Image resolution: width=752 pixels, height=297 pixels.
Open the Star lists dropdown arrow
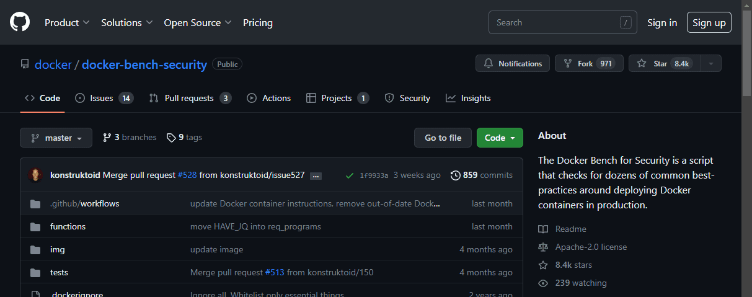point(711,63)
